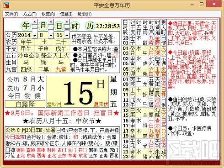This screenshot has width=224, height=168.
Task: Click the 农历 year cell 甲午
Action: click(26, 42)
